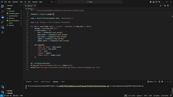
Task: Open the launch profile dropdown chevron
Action: [x=157, y=82]
